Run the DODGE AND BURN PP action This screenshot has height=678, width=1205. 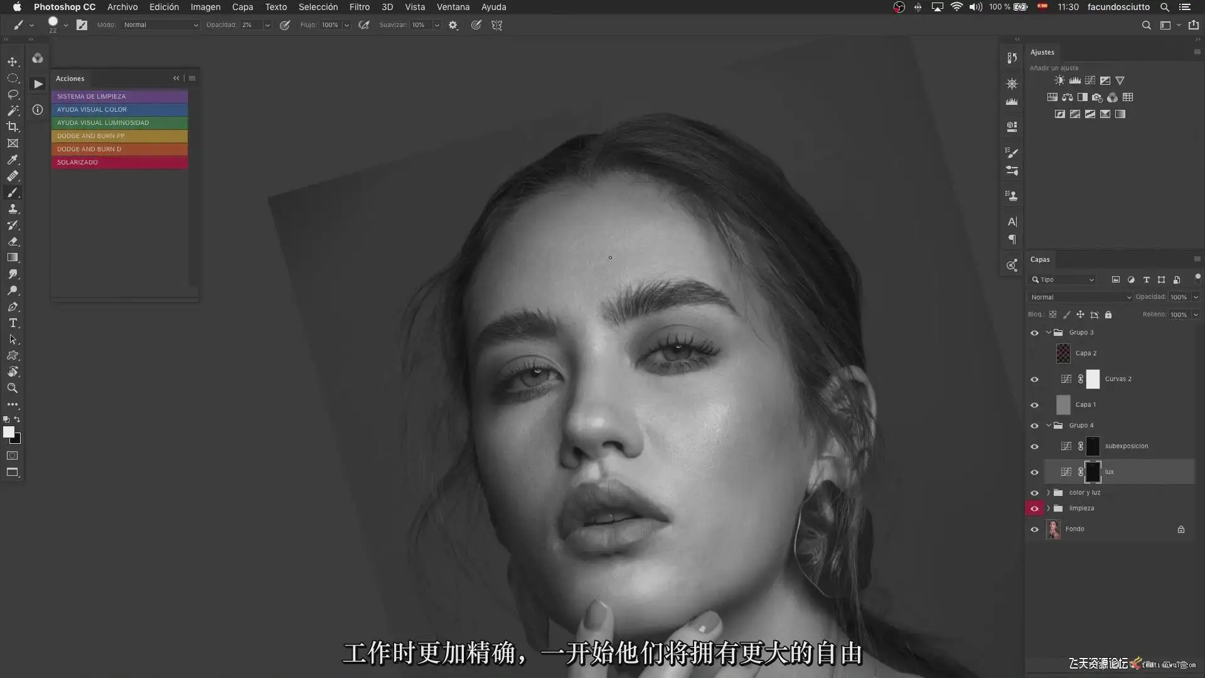[x=119, y=136]
